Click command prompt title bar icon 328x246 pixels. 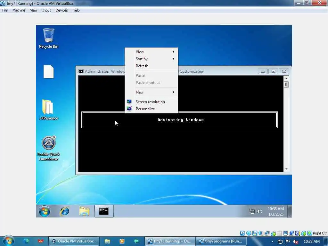81,71
